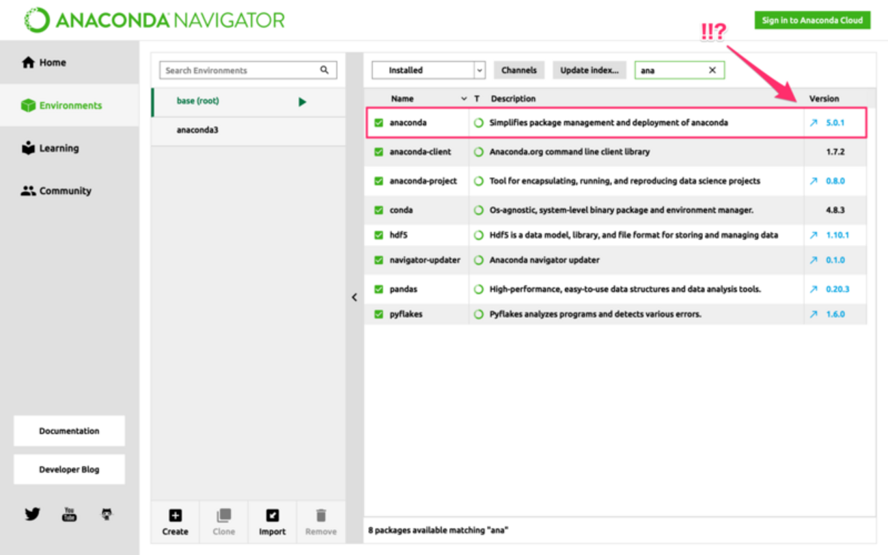The image size is (888, 555).
Task: Open the Installed package filter dropdown
Action: point(428,70)
